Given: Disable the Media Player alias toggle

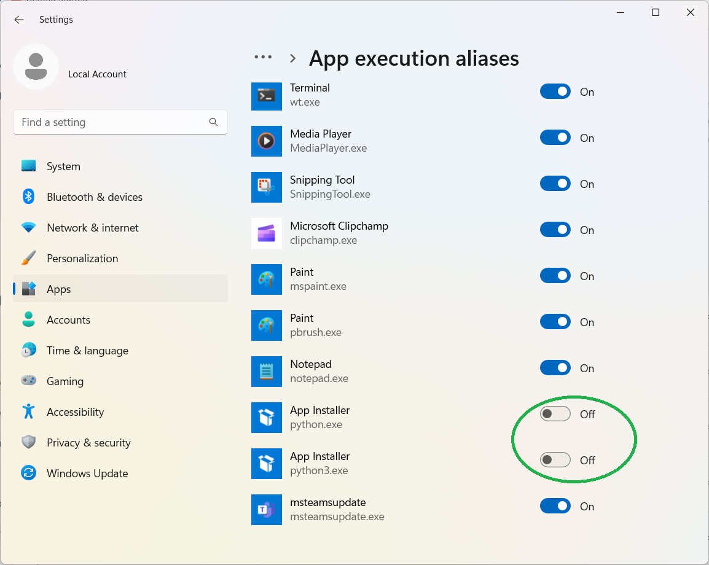Looking at the screenshot, I should coord(555,138).
